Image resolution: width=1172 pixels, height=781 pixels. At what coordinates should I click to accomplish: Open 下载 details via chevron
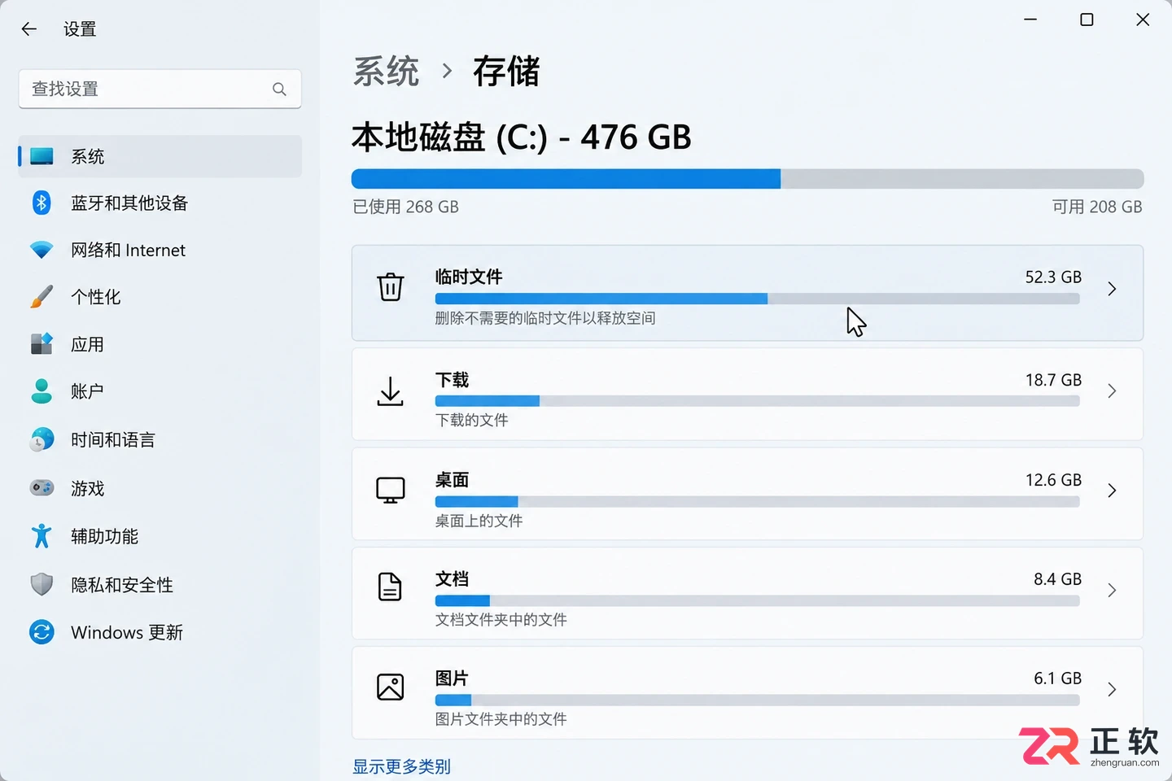point(1112,391)
